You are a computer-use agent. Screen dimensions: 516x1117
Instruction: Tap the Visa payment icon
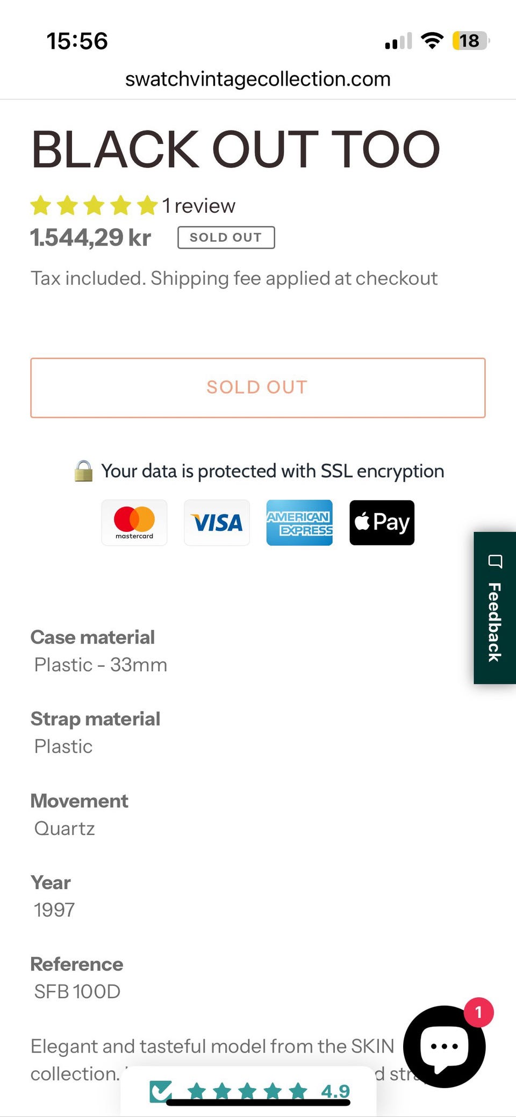coord(217,523)
